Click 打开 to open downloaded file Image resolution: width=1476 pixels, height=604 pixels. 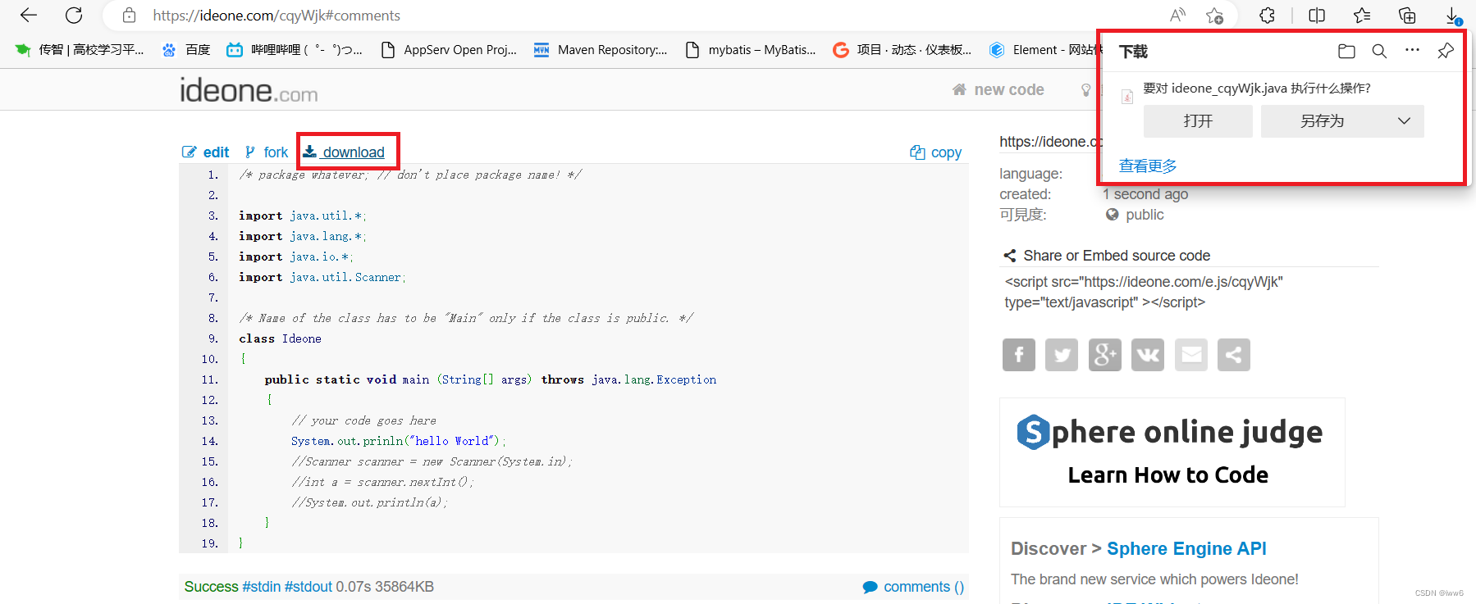[1198, 121]
